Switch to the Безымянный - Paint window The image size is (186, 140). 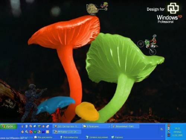coord(125,127)
